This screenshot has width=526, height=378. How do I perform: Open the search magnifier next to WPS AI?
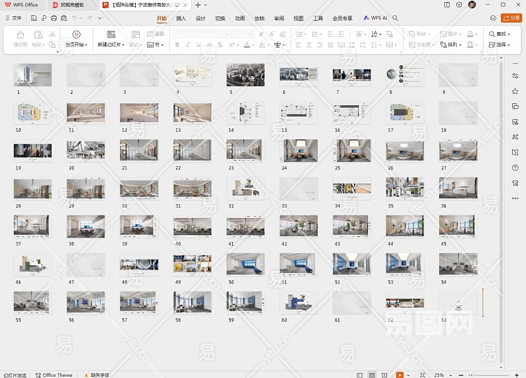click(x=395, y=18)
